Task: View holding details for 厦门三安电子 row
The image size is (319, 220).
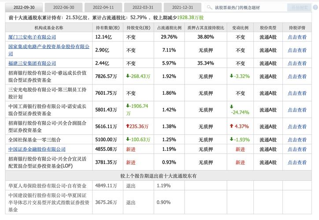Action: [297, 37]
